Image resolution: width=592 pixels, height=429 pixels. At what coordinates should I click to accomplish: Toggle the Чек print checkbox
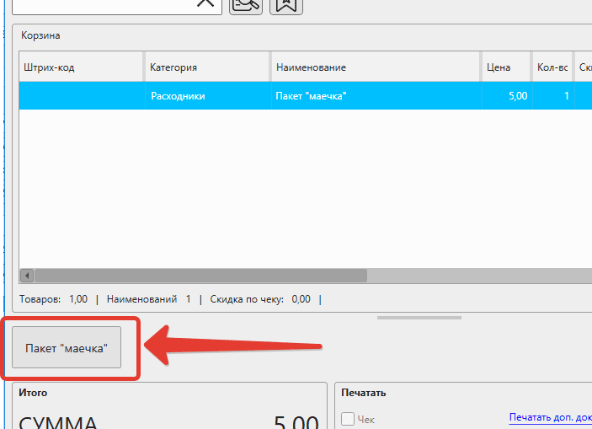click(348, 419)
